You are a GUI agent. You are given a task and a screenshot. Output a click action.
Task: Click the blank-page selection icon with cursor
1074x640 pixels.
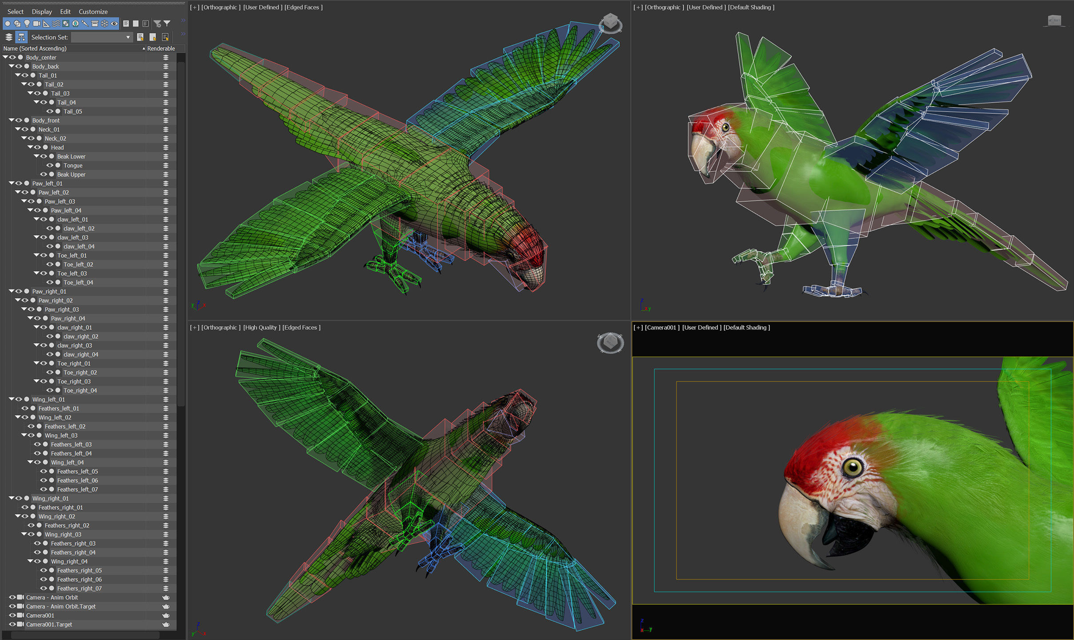pos(153,37)
